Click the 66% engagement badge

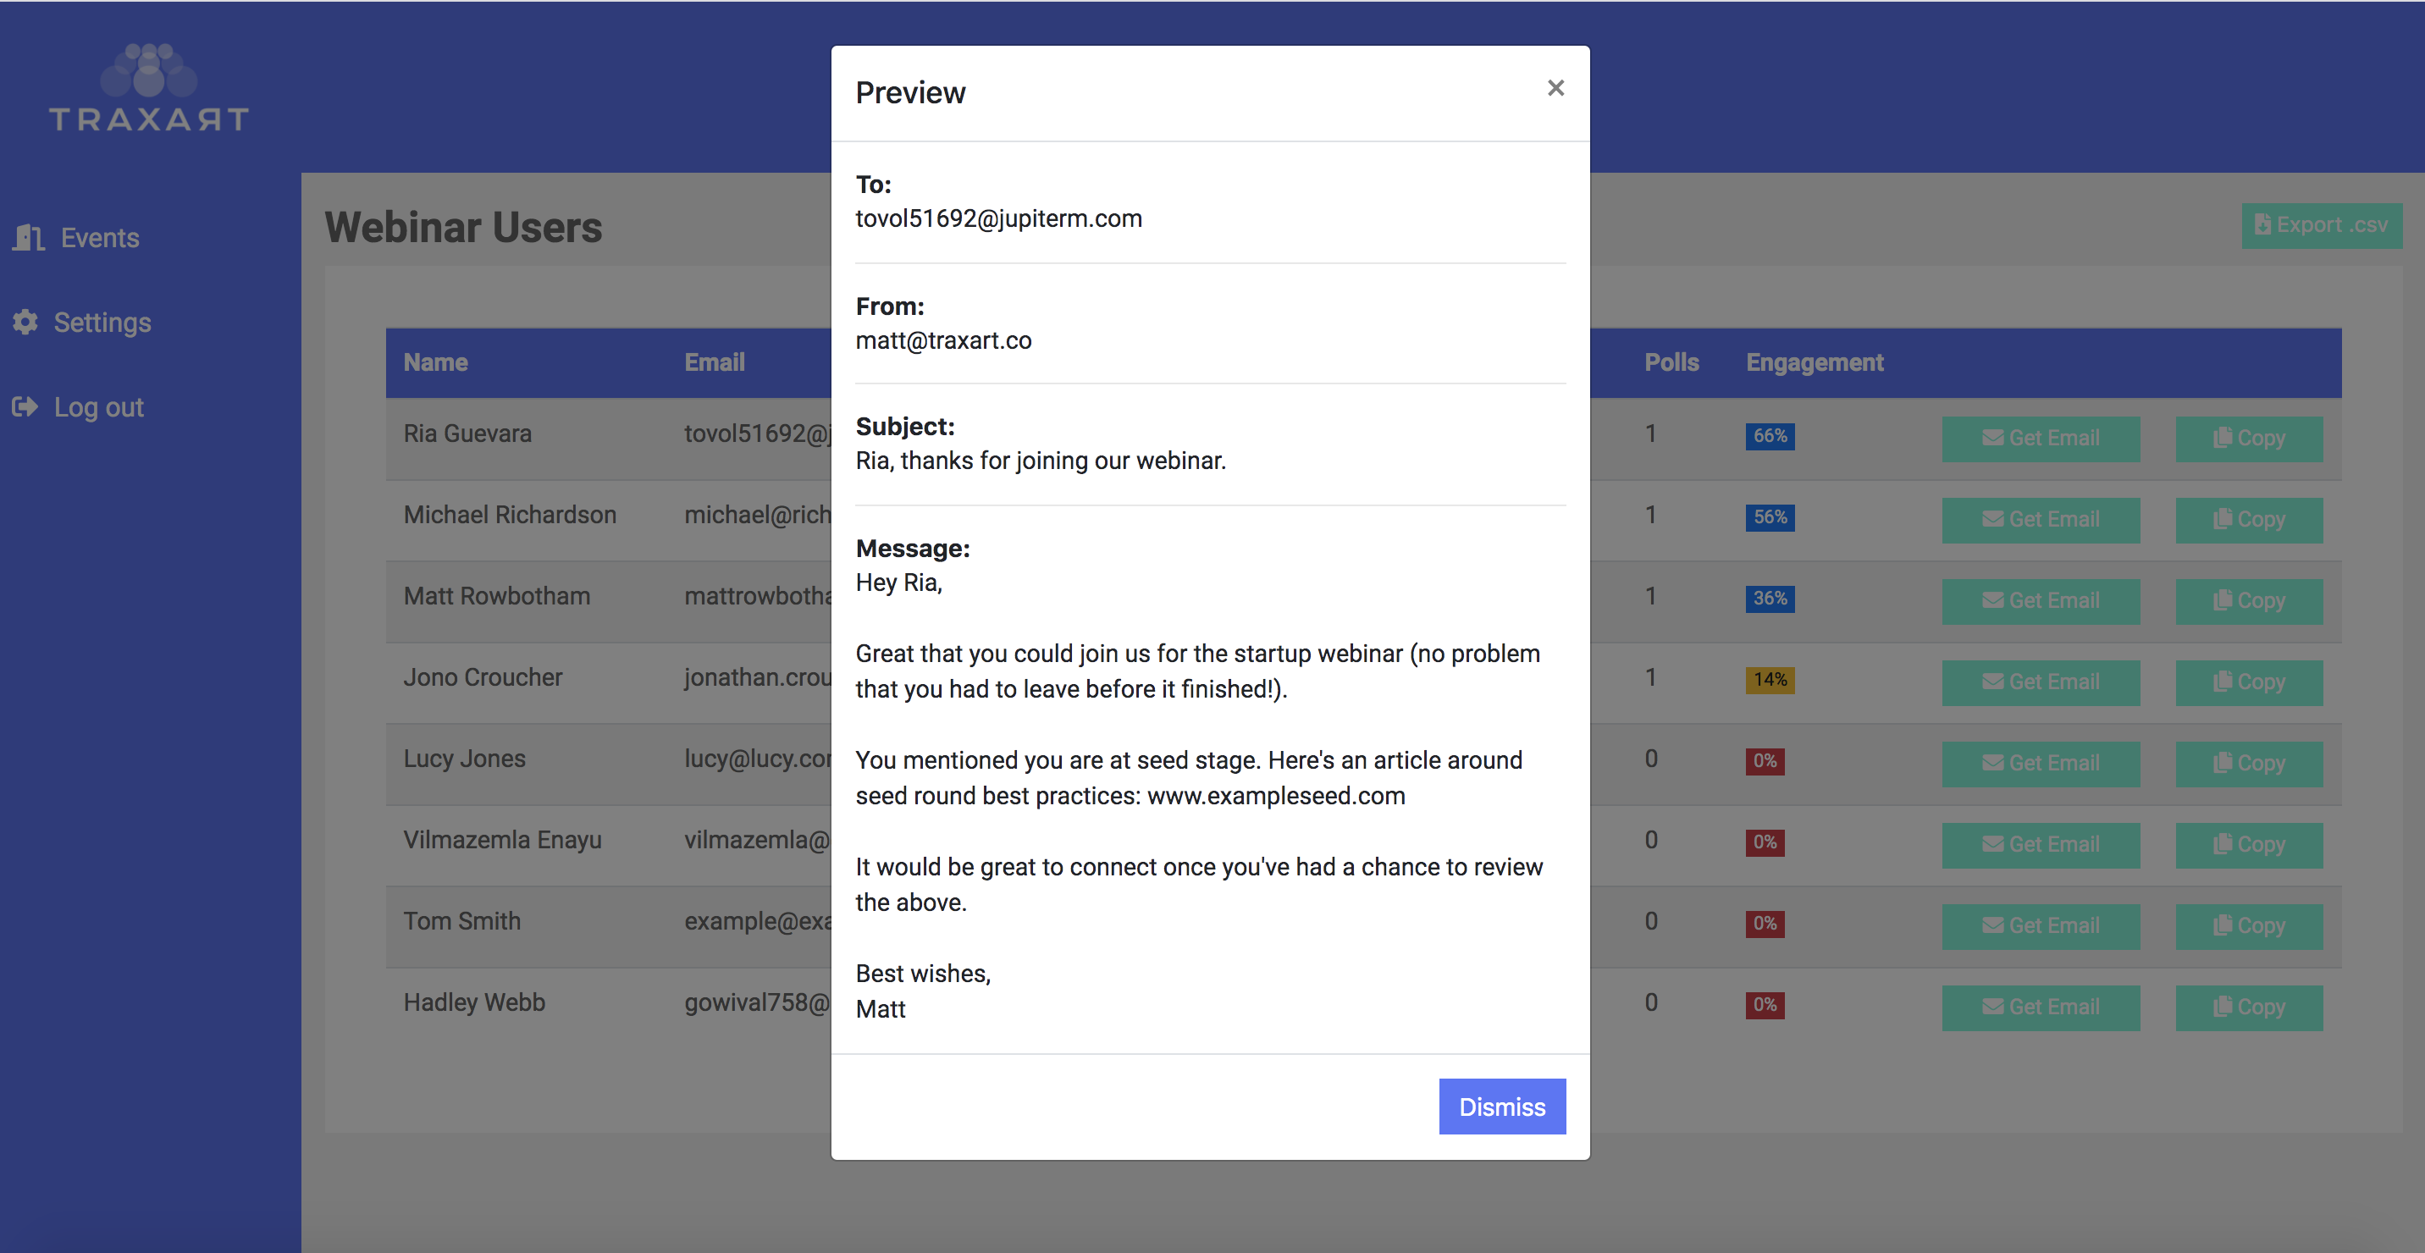(x=1769, y=436)
